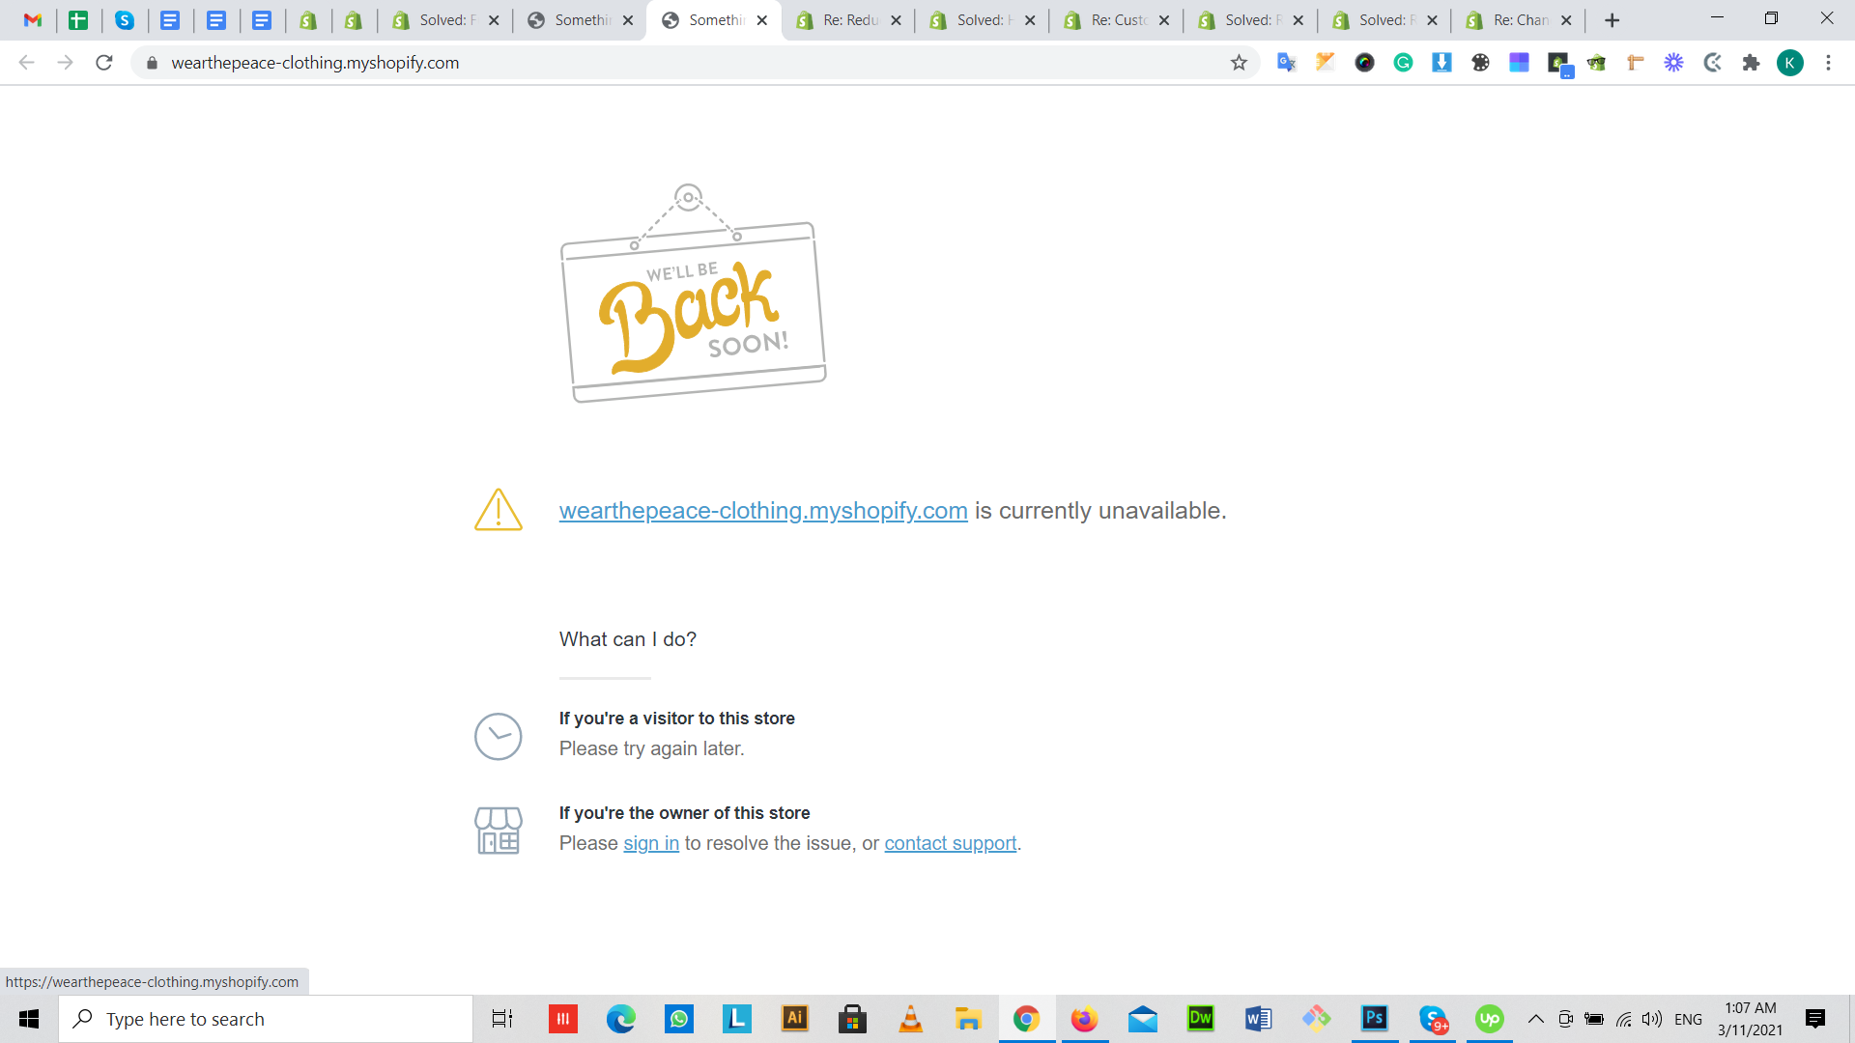Close the active Somethi tab

click(762, 20)
